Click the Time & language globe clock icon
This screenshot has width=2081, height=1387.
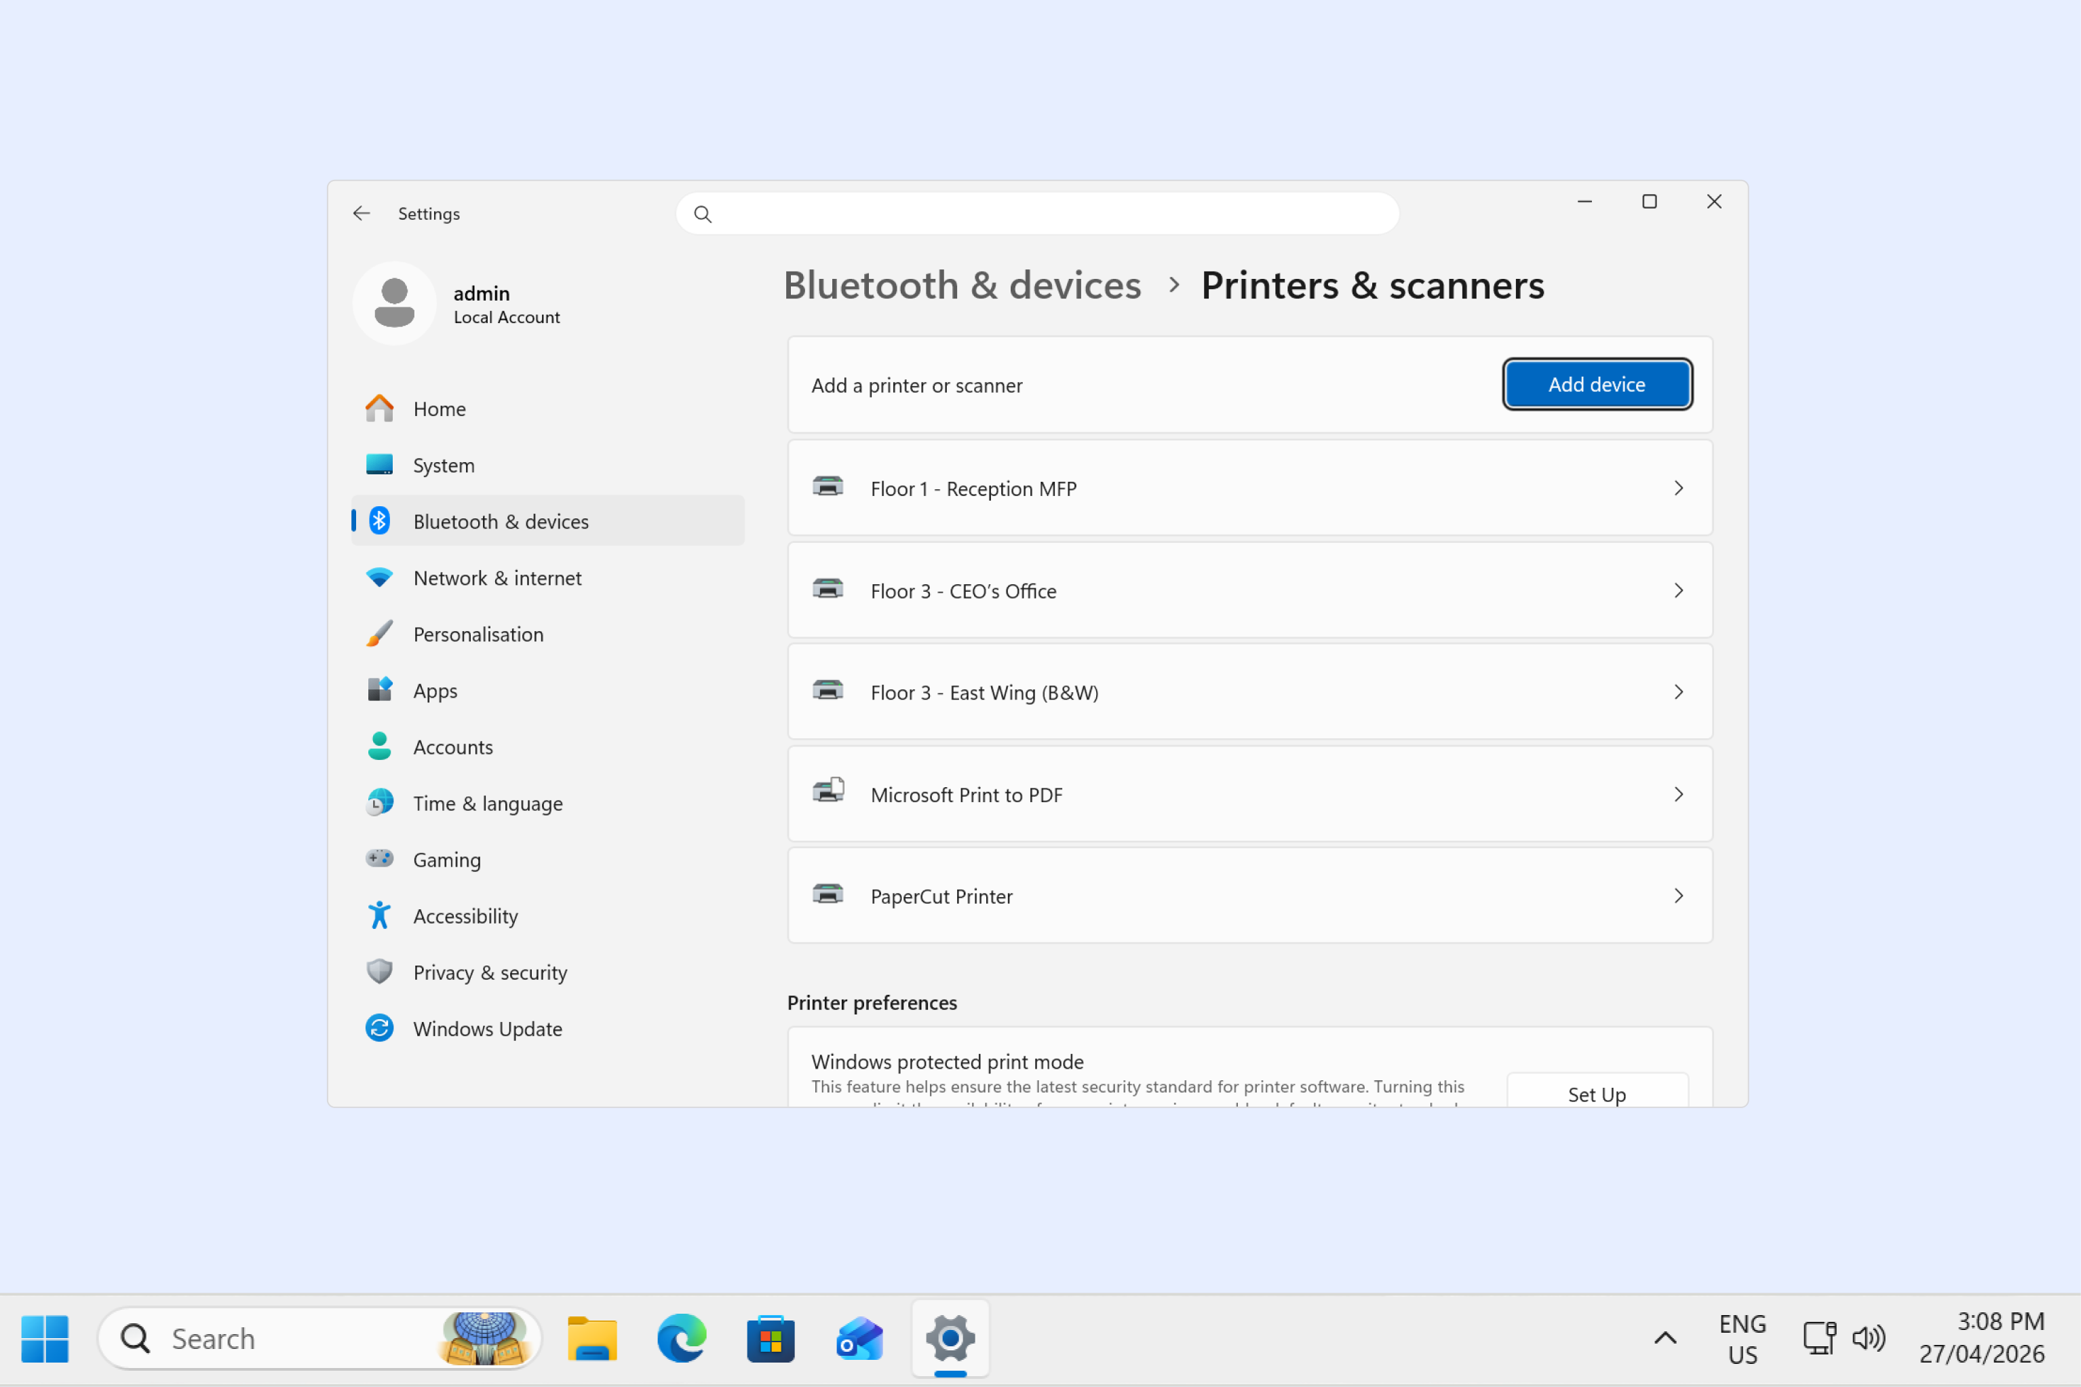click(x=379, y=802)
